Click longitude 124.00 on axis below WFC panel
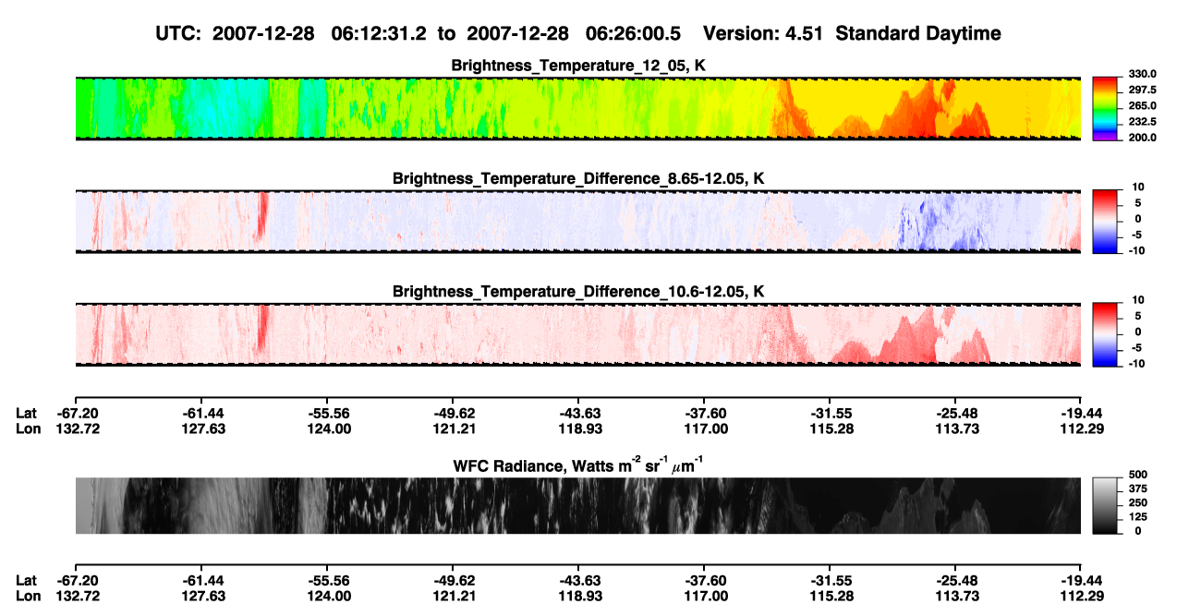Screen dimensions: 1201x616 [329, 596]
